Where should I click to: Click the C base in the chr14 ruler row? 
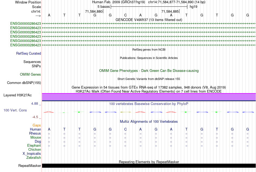(125, 15)
